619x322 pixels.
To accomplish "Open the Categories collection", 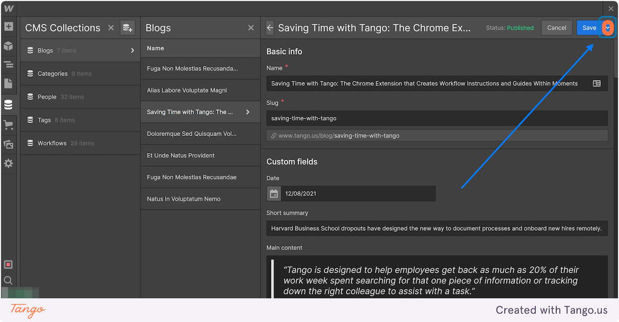I will pyautogui.click(x=80, y=74).
